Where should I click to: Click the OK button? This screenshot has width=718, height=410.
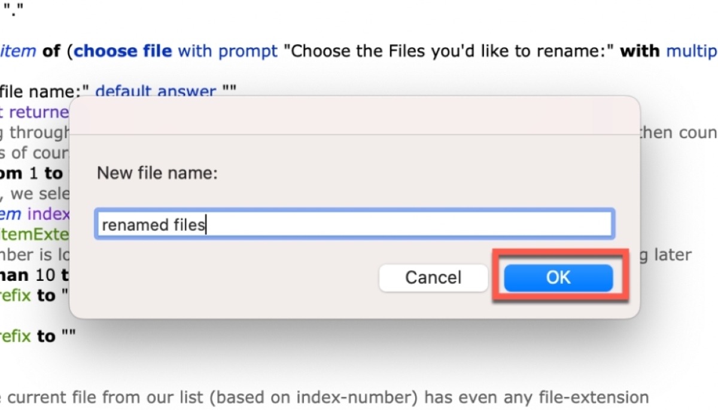558,277
